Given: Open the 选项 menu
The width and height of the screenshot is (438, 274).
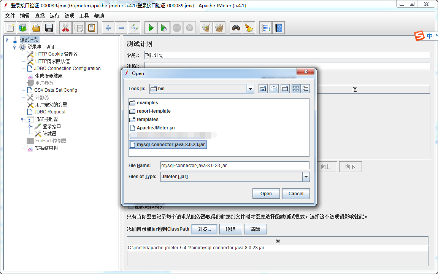Looking at the screenshot, I should point(69,16).
